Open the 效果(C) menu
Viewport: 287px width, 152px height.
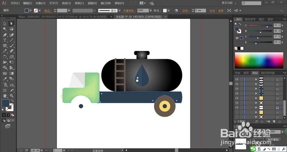click(79, 3)
